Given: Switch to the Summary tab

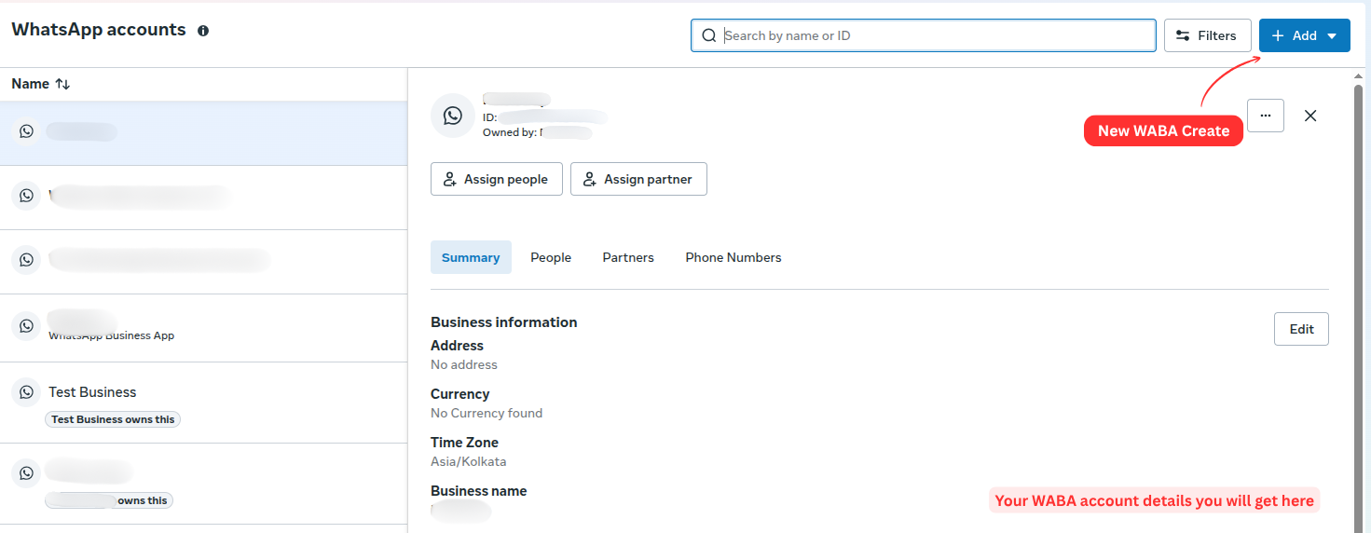Looking at the screenshot, I should pos(471,257).
